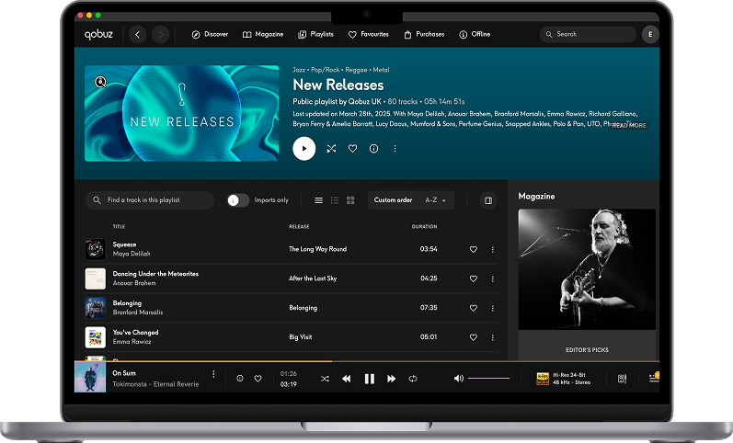The width and height of the screenshot is (733, 443).
Task: Toggle the side panel icon beside sort order
Action: [x=488, y=200]
